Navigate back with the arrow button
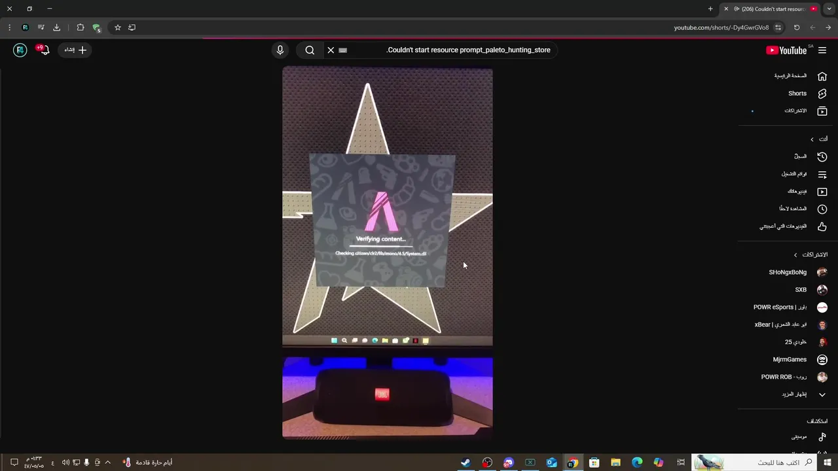This screenshot has width=838, height=471. 828,27
